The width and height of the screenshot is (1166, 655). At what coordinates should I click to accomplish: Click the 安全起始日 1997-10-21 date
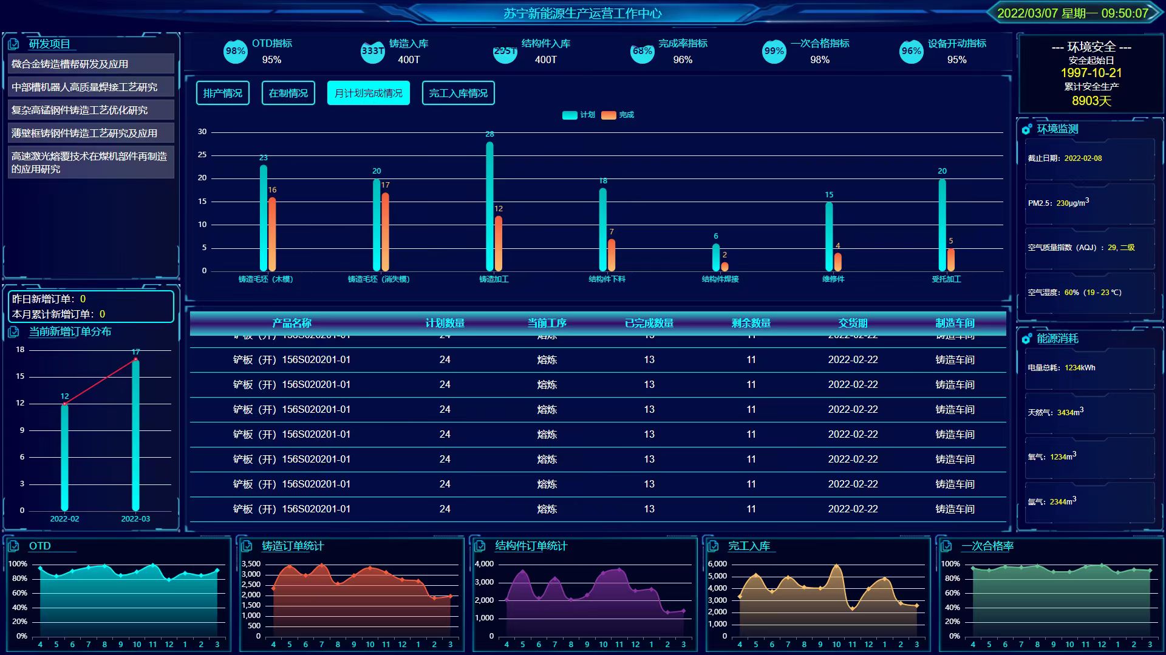click(1091, 73)
